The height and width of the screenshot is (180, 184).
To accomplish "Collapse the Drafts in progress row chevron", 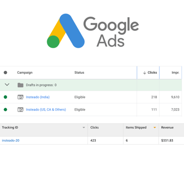I will [7, 85].
